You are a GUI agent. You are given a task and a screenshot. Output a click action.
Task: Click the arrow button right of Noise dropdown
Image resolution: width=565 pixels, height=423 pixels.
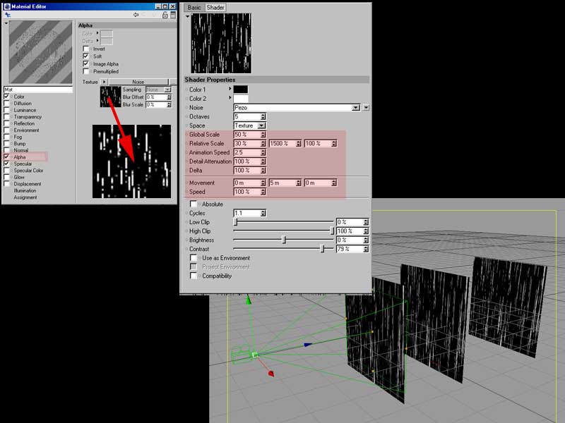[366, 108]
